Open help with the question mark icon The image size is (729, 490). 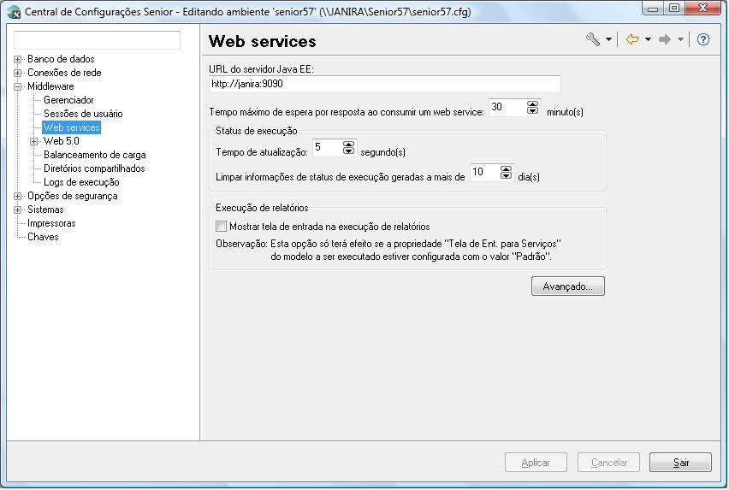[703, 39]
